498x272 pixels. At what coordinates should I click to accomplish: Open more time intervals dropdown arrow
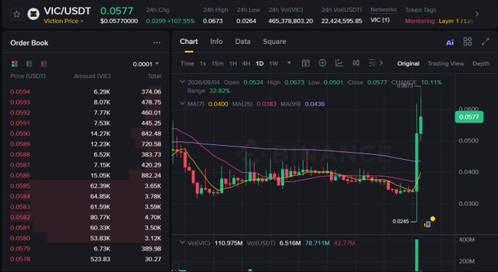click(x=289, y=63)
